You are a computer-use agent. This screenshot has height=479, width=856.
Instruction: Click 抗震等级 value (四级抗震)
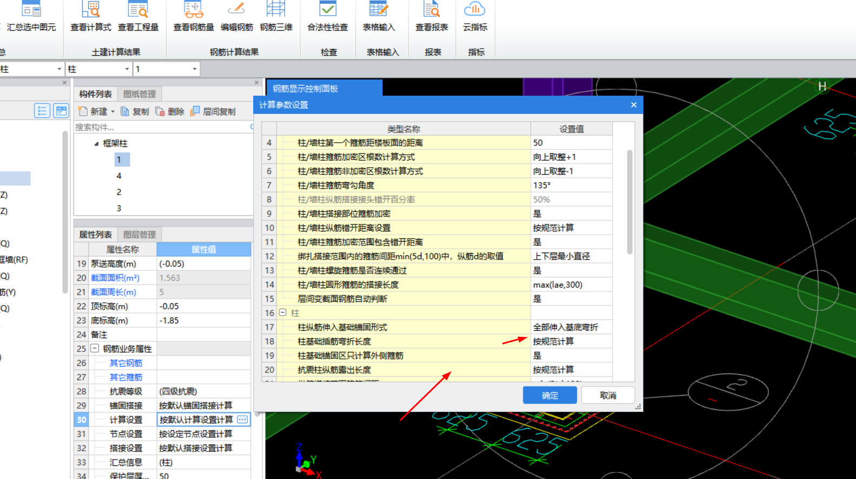[203, 391]
